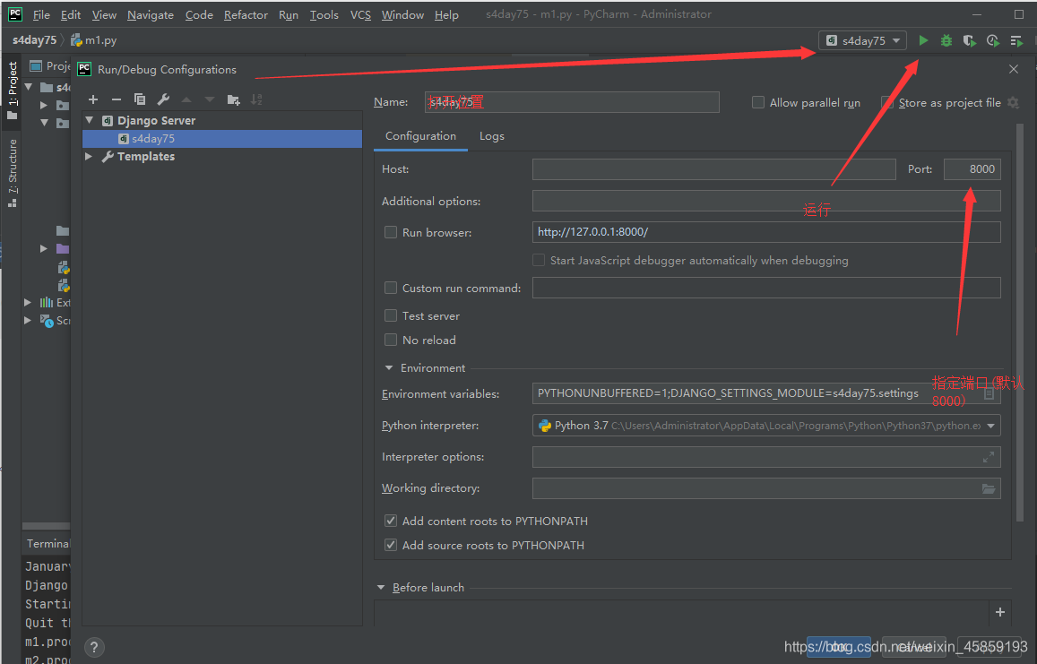The image size is (1037, 664).
Task: Toggle Store as project file checkbox
Action: click(x=887, y=102)
